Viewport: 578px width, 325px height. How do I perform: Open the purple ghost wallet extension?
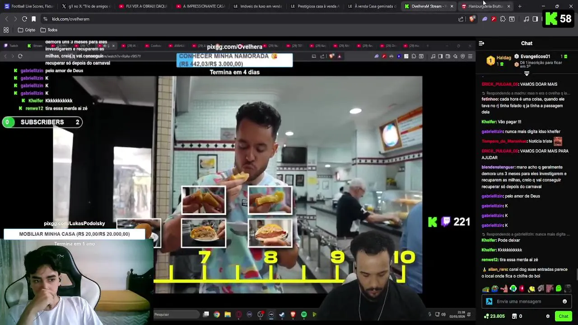tap(485, 19)
